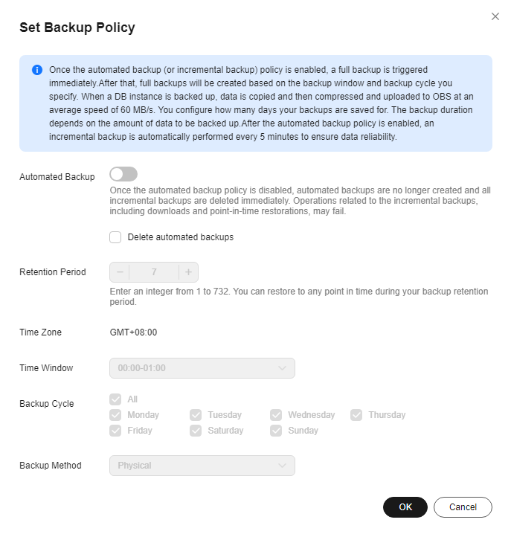Click the blue info icon in banner
Screen dimensions: 511x537
[x=37, y=70]
